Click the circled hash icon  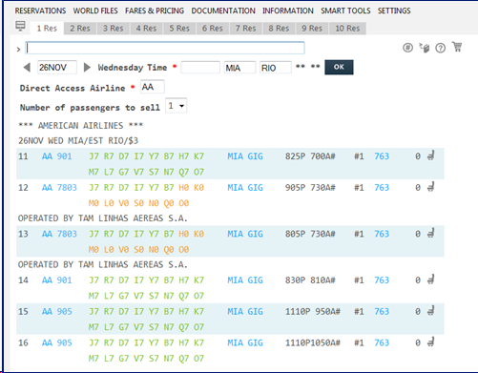[x=407, y=48]
